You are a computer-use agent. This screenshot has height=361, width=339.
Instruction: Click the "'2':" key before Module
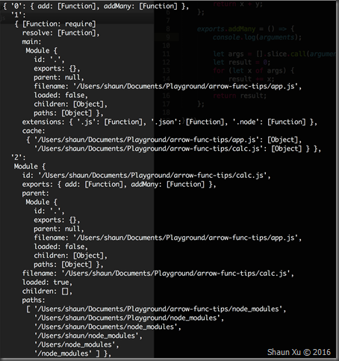(18, 158)
